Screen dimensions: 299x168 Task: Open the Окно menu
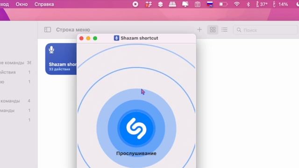21,4
